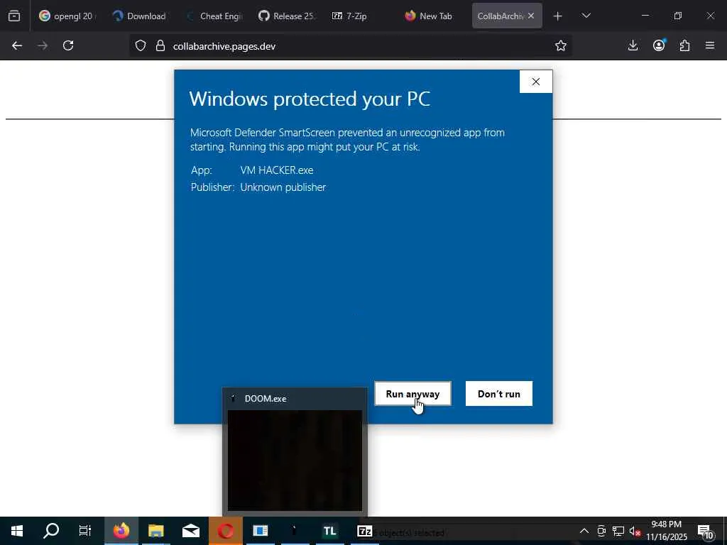Open a new browser tab
727x545 pixels.
(558, 16)
